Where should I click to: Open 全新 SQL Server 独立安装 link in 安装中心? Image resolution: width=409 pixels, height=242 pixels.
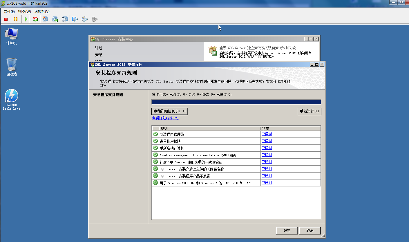click(x=258, y=48)
